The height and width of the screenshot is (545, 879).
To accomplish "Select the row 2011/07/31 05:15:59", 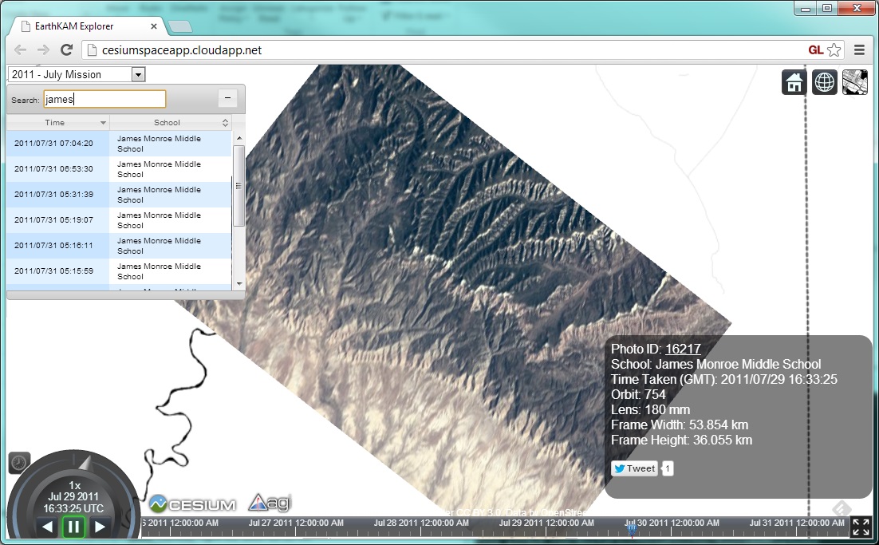I will (x=119, y=271).
